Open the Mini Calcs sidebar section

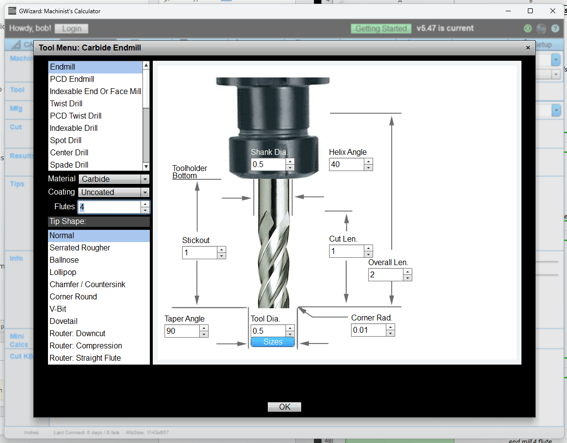tap(19, 340)
